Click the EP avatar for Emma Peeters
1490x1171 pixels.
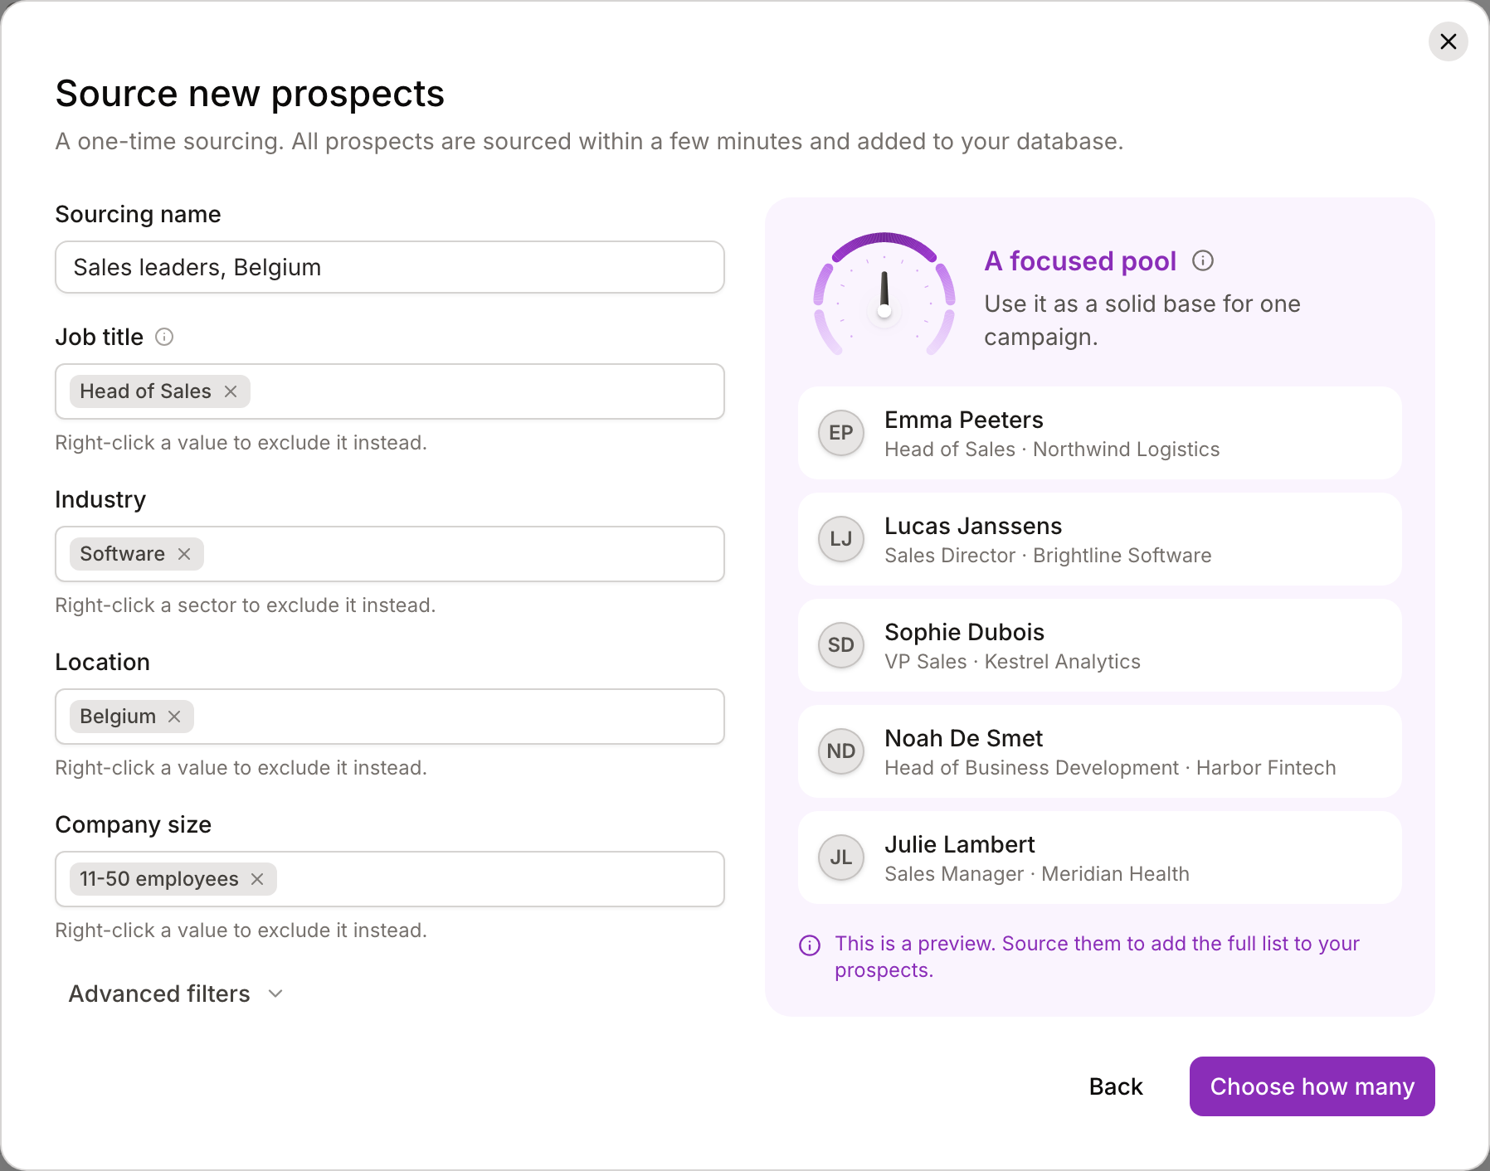coord(841,433)
